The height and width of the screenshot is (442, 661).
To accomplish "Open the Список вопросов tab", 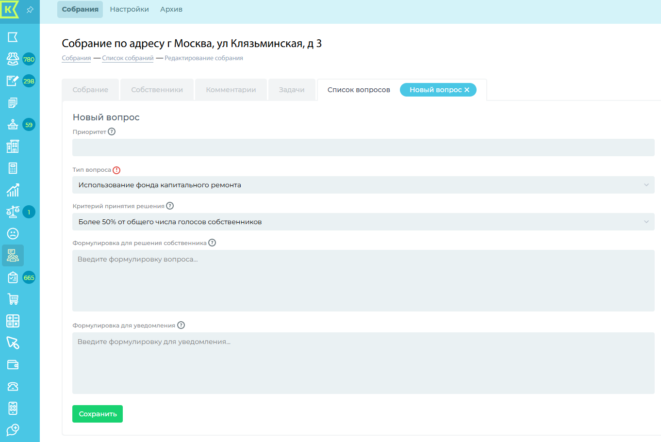I will [359, 90].
